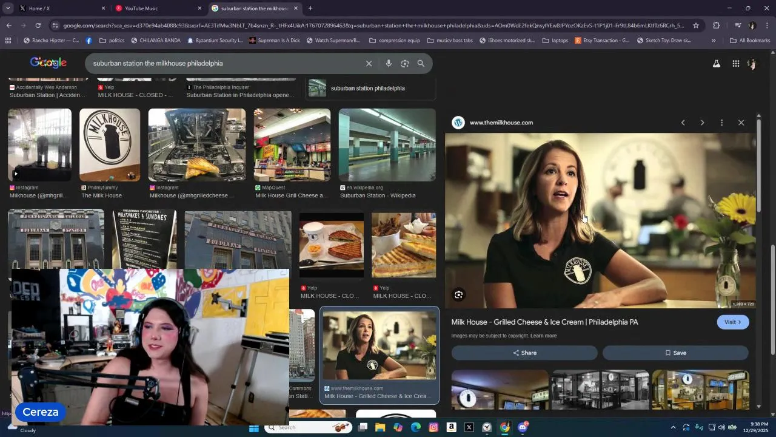
Task: Submit search with the magnifier icon
Action: click(x=421, y=64)
